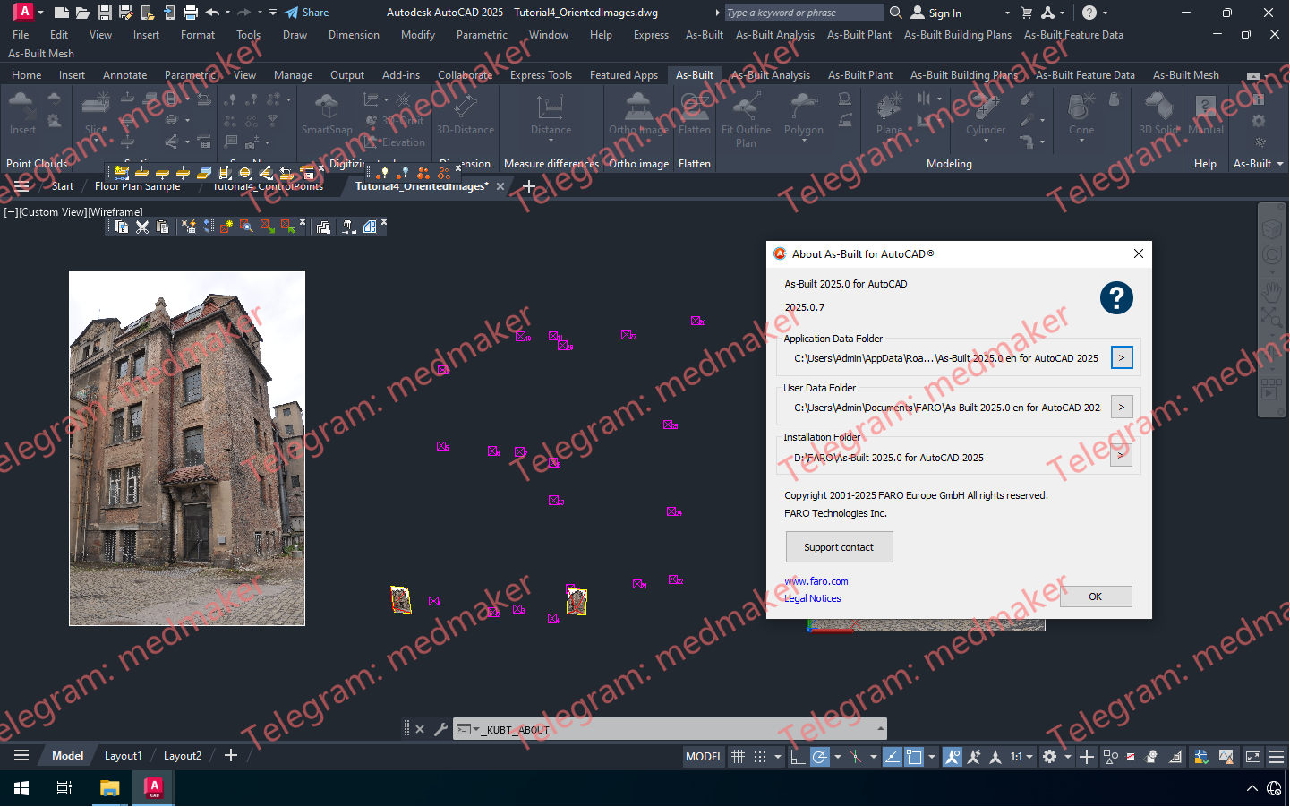
Task: Switch to the Tutorial4_ControlPoints drawing tab
Action: tap(267, 186)
